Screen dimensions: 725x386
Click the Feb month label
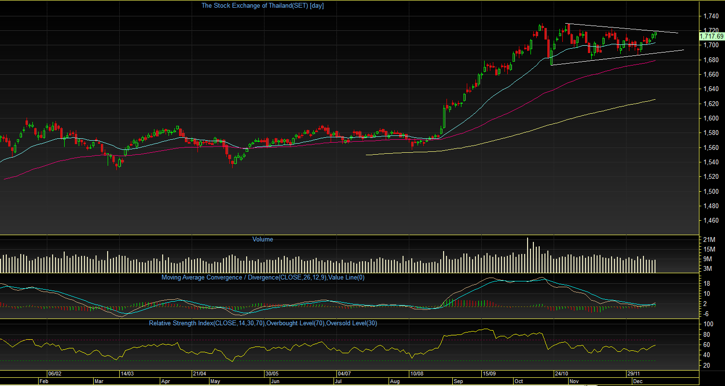(44, 381)
